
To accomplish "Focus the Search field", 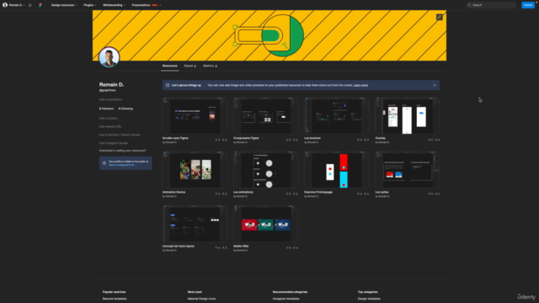I will [491, 5].
